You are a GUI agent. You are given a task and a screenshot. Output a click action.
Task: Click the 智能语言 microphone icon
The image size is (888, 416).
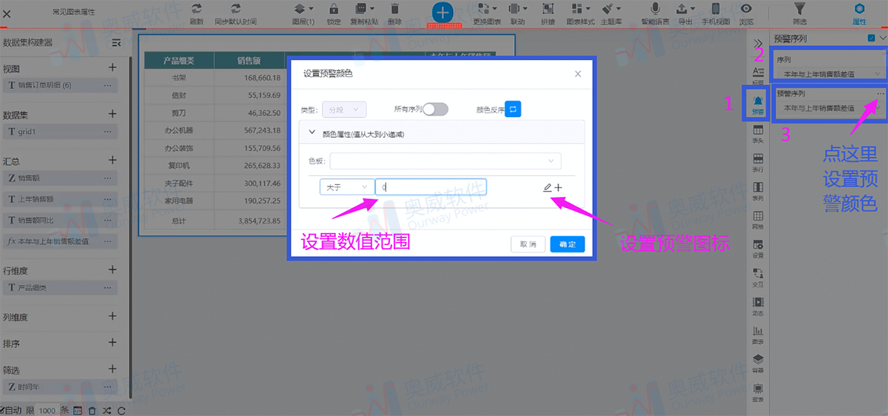click(x=655, y=9)
